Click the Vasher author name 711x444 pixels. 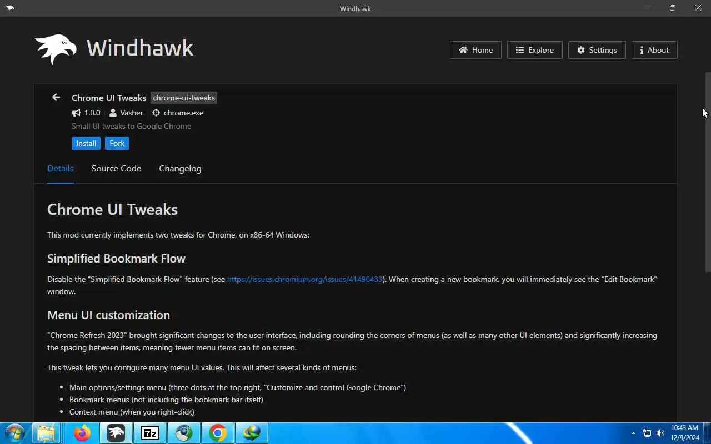[x=132, y=113]
